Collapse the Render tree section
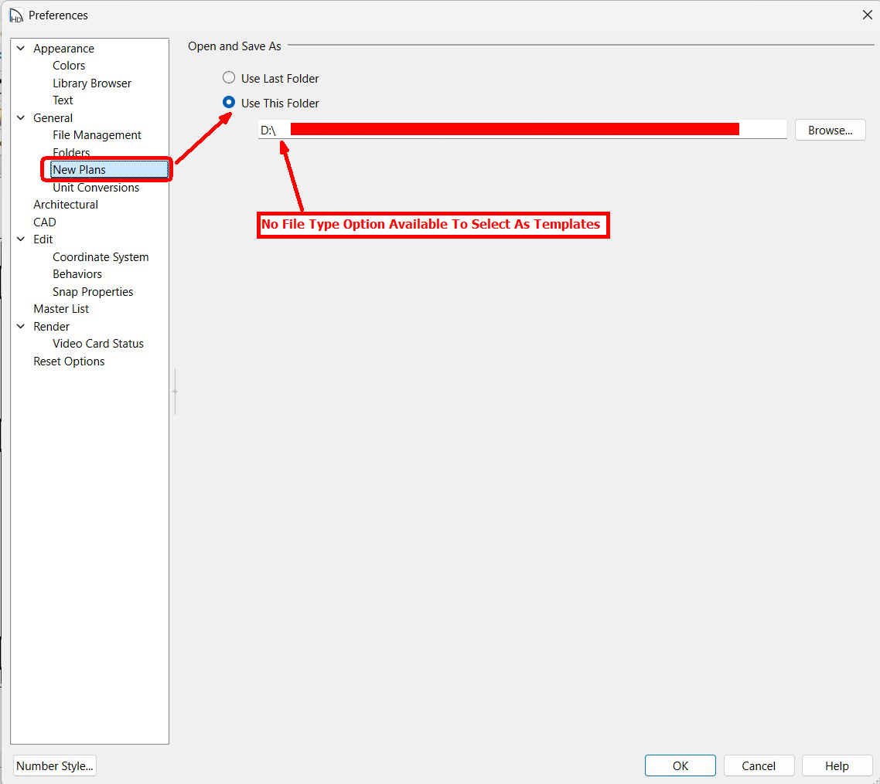 tap(21, 327)
